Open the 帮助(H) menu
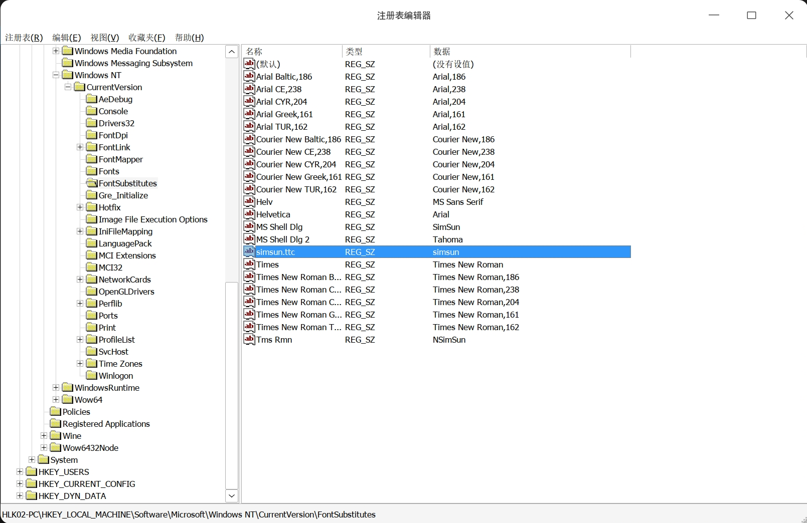Image resolution: width=807 pixels, height=523 pixels. coord(190,38)
